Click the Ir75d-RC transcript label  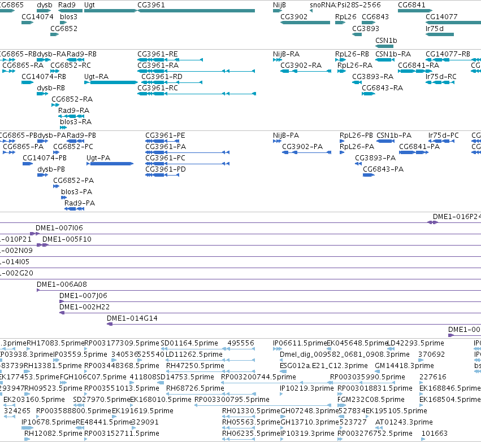441,77
